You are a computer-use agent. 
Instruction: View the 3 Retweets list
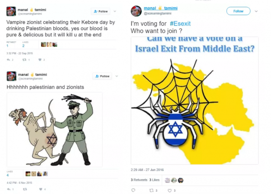pos(139,180)
